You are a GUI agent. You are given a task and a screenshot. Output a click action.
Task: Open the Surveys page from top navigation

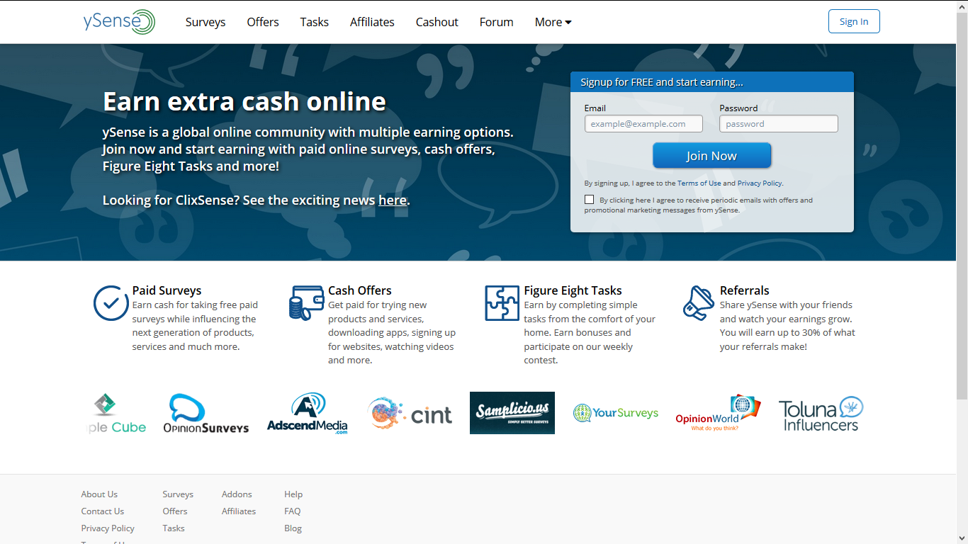coord(206,22)
